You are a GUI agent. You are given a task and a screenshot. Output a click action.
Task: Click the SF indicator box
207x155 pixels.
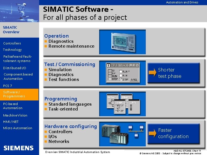point(110,71)
